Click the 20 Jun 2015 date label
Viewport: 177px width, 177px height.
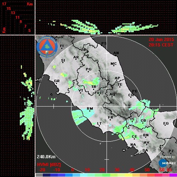point(161,40)
